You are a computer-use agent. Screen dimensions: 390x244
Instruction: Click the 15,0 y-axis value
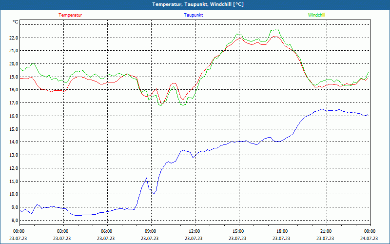[14, 129]
